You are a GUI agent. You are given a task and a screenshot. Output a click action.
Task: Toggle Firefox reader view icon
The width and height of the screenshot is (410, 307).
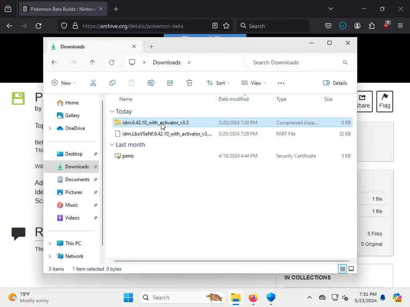(x=215, y=26)
